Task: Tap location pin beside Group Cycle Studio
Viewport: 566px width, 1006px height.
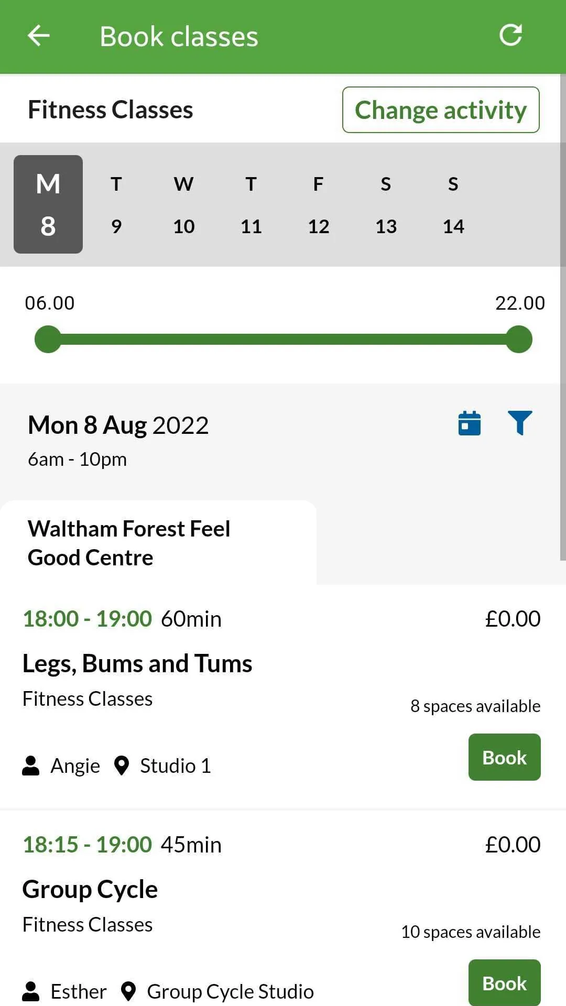Action: pyautogui.click(x=128, y=991)
